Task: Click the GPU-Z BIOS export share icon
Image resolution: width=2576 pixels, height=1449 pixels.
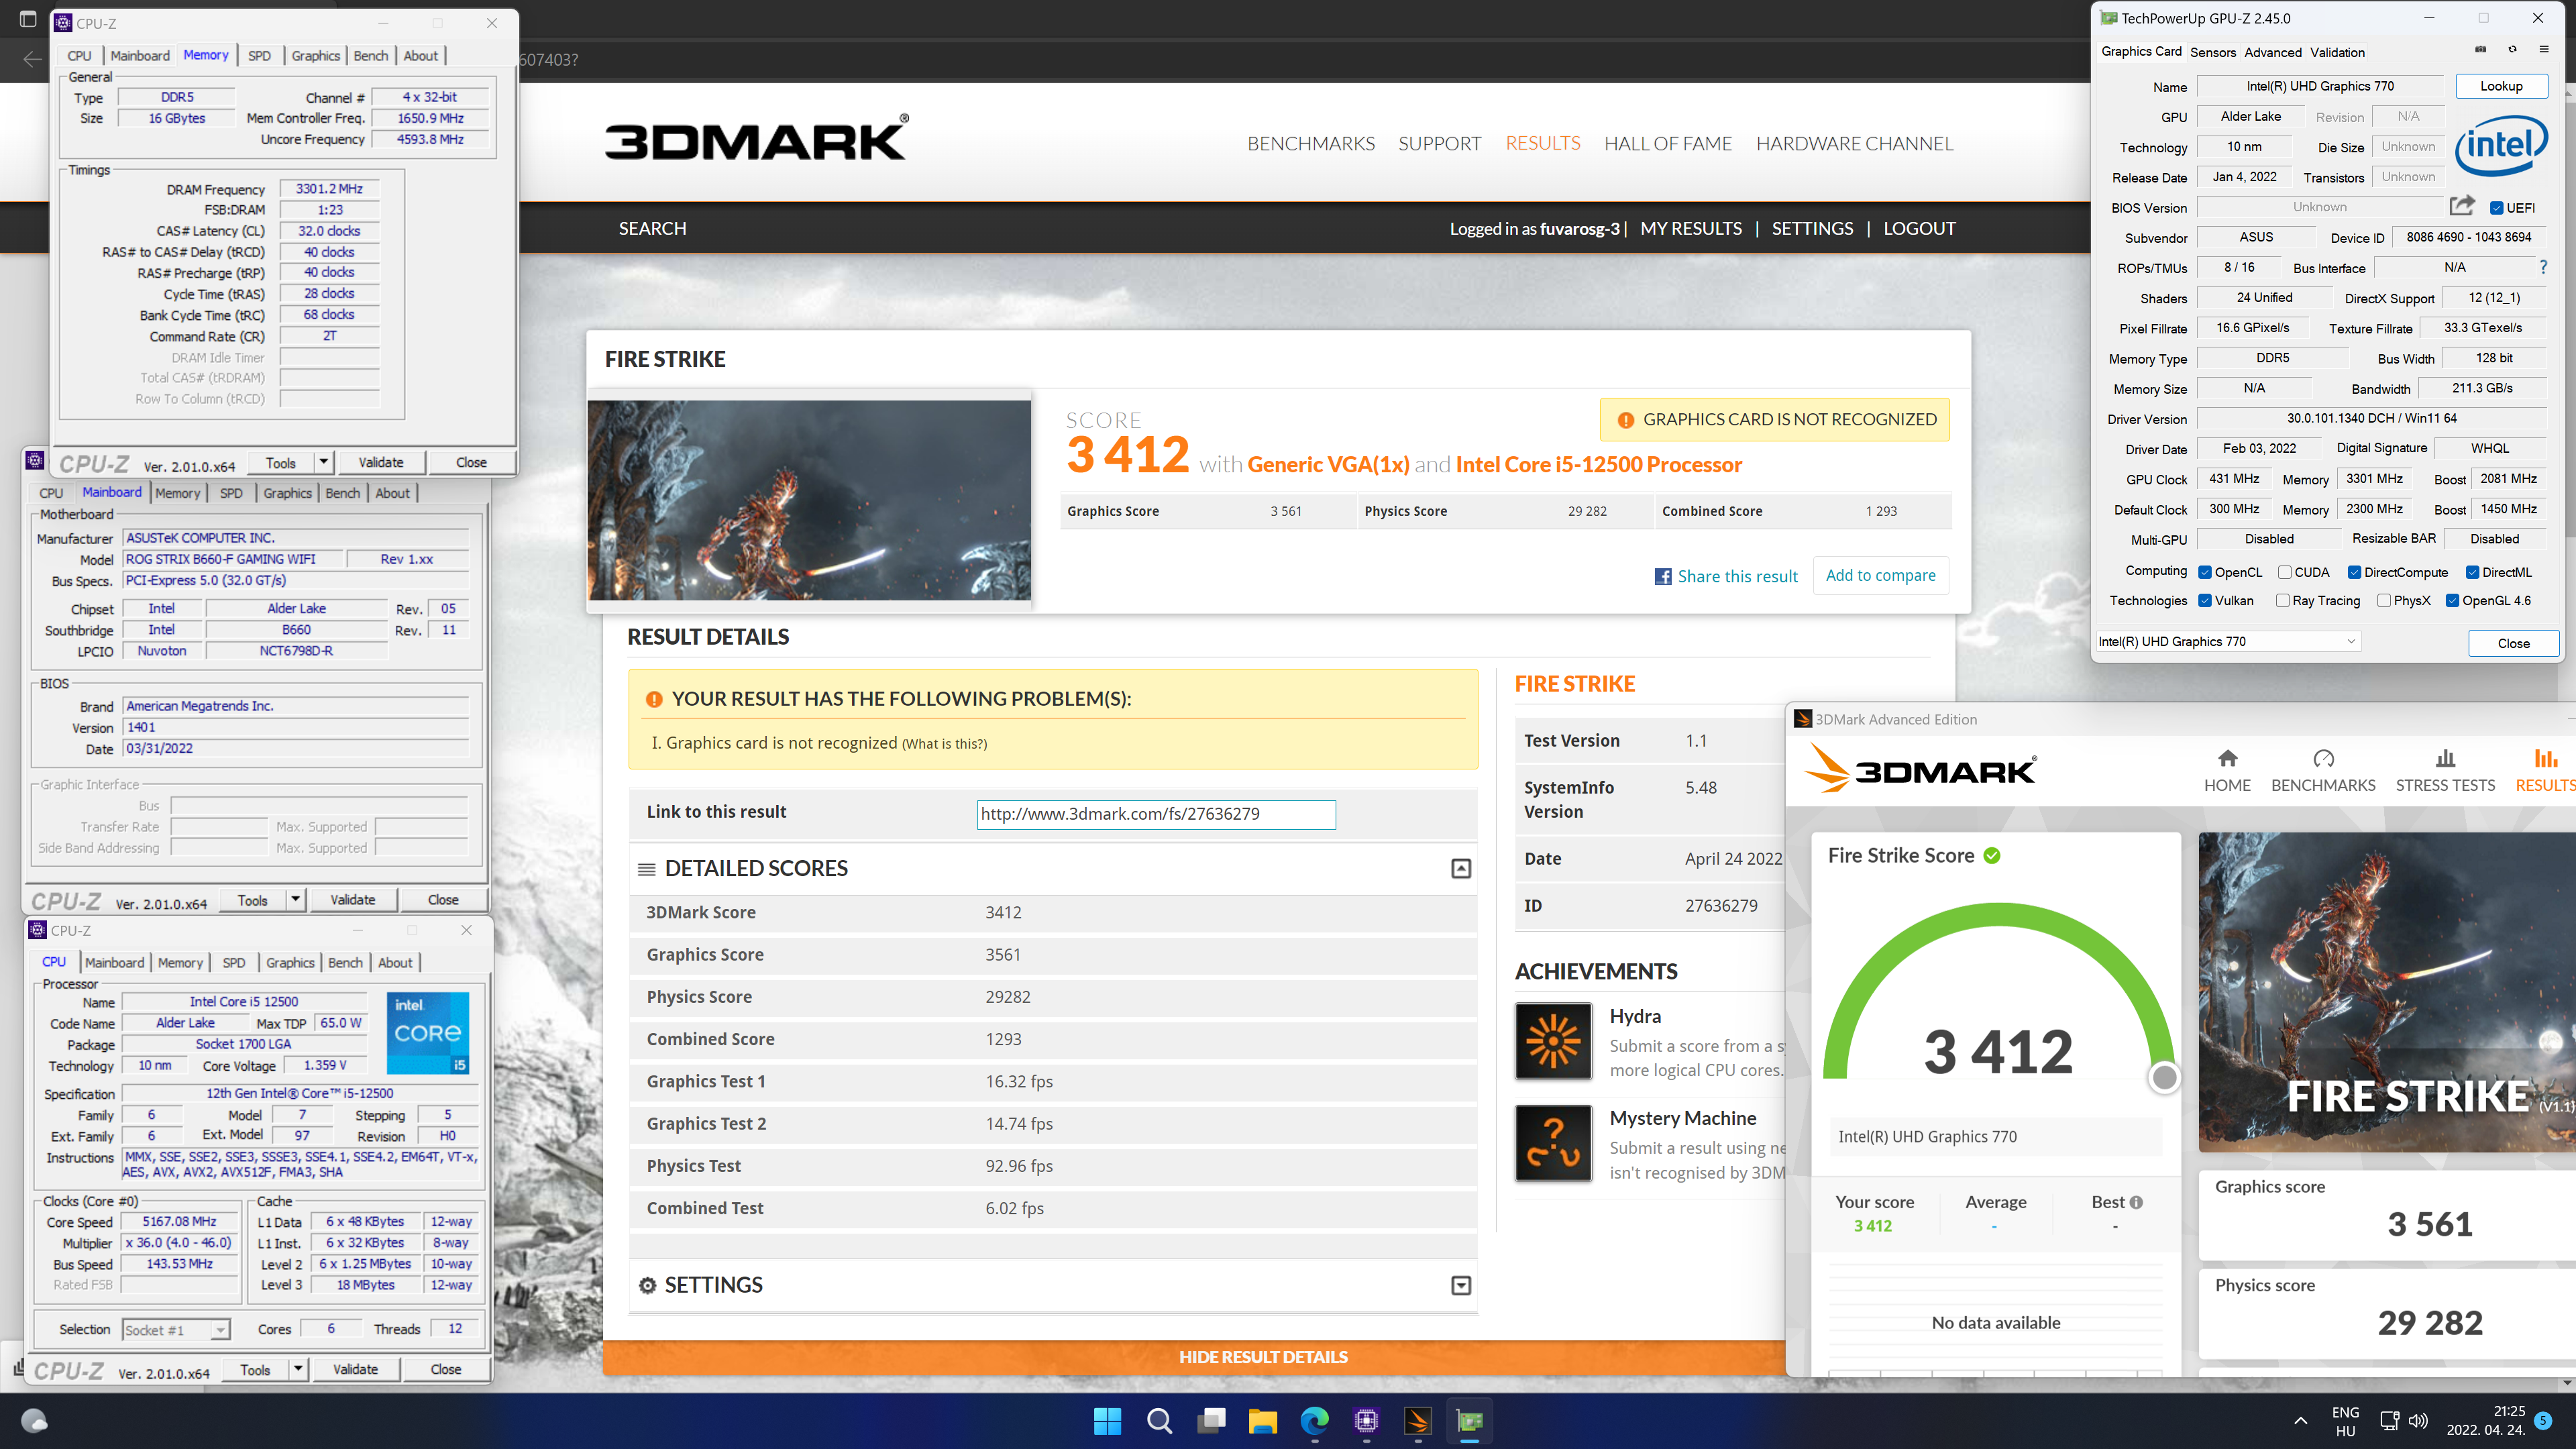Action: [x=2461, y=206]
